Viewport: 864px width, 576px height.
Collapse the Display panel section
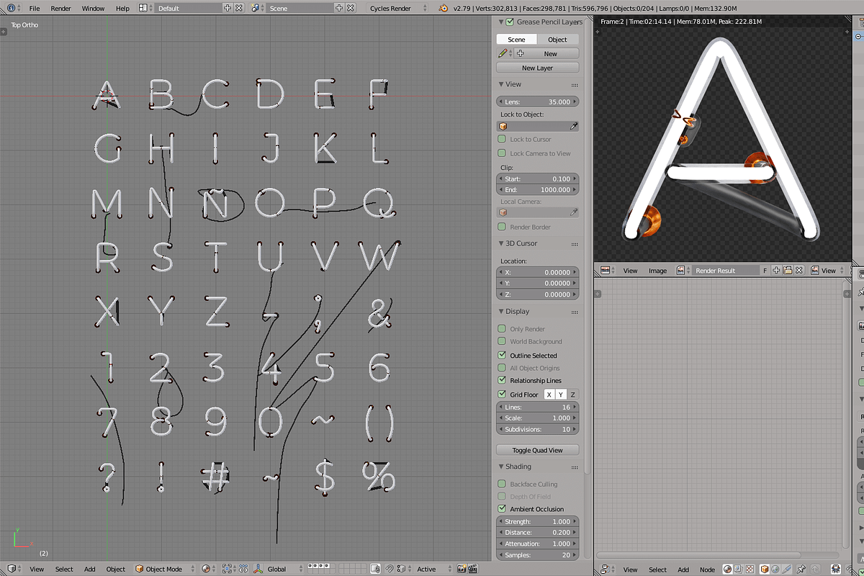coord(501,311)
